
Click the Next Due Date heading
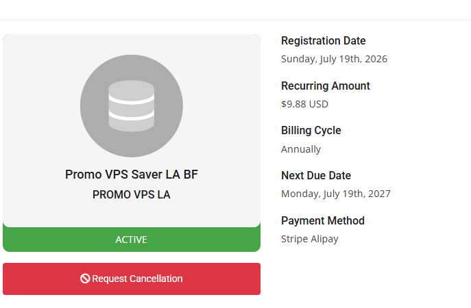pyautogui.click(x=316, y=175)
